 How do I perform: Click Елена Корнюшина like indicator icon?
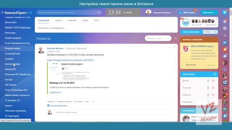tap(48, 105)
